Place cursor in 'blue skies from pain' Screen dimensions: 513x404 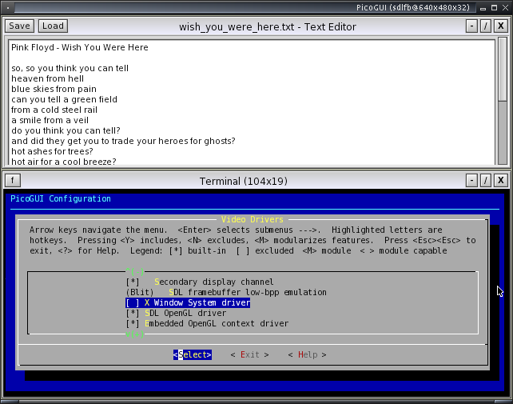[x=54, y=89]
